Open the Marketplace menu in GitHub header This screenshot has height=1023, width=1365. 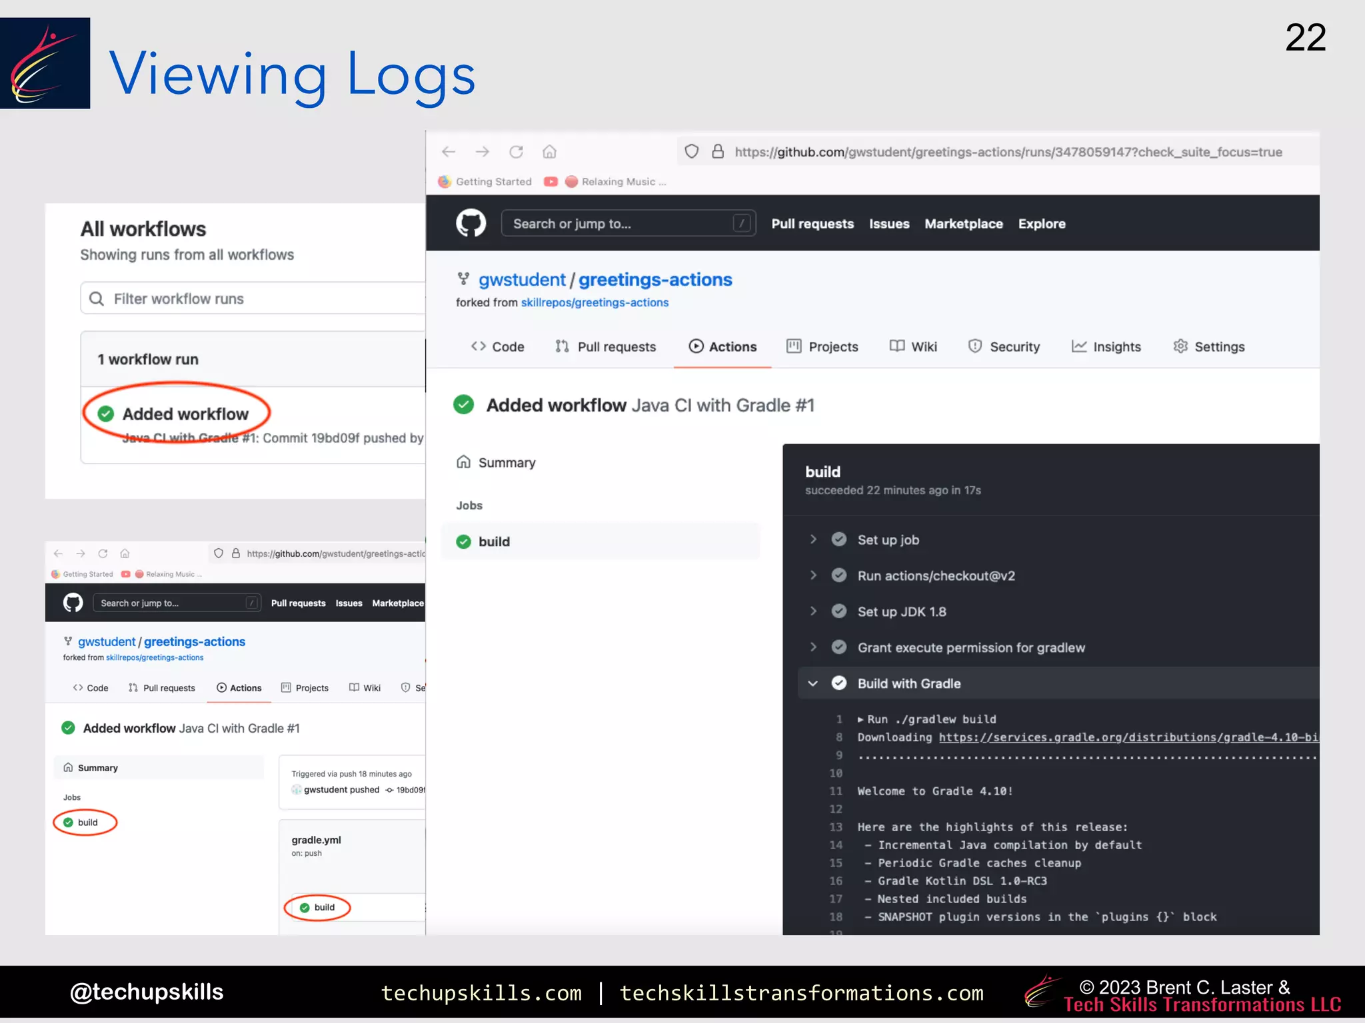tap(963, 224)
